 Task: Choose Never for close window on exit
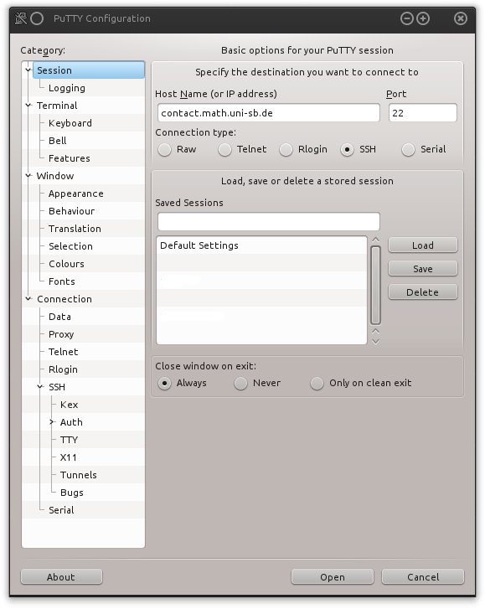pos(240,384)
